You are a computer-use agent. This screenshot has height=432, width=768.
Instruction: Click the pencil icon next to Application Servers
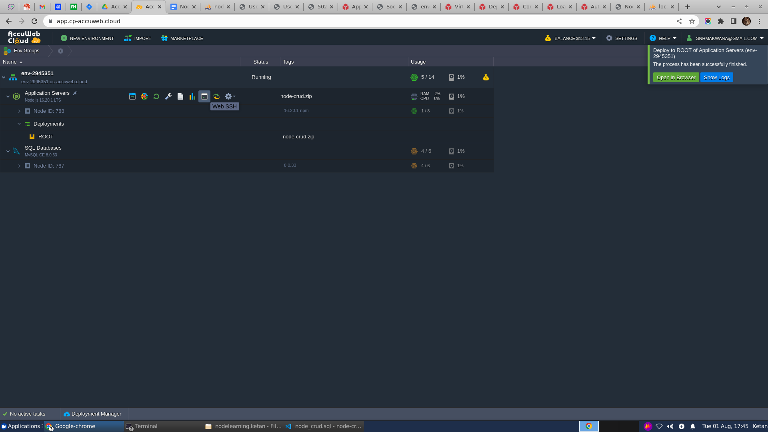click(x=75, y=93)
